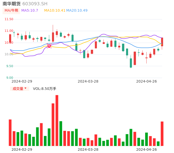Click the 南华期货 stock name title
Image resolution: width=174 pixels, height=153 pixels.
12,4
